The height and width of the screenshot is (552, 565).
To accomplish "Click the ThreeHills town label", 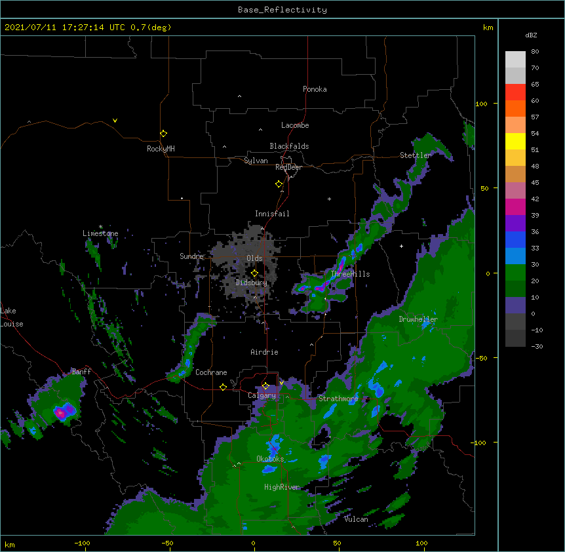I will 350,274.
